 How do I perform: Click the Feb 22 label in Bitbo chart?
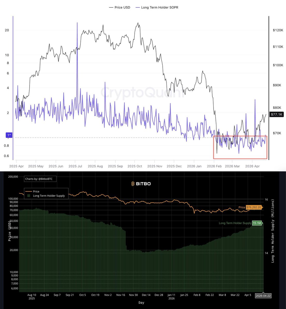(209, 295)
